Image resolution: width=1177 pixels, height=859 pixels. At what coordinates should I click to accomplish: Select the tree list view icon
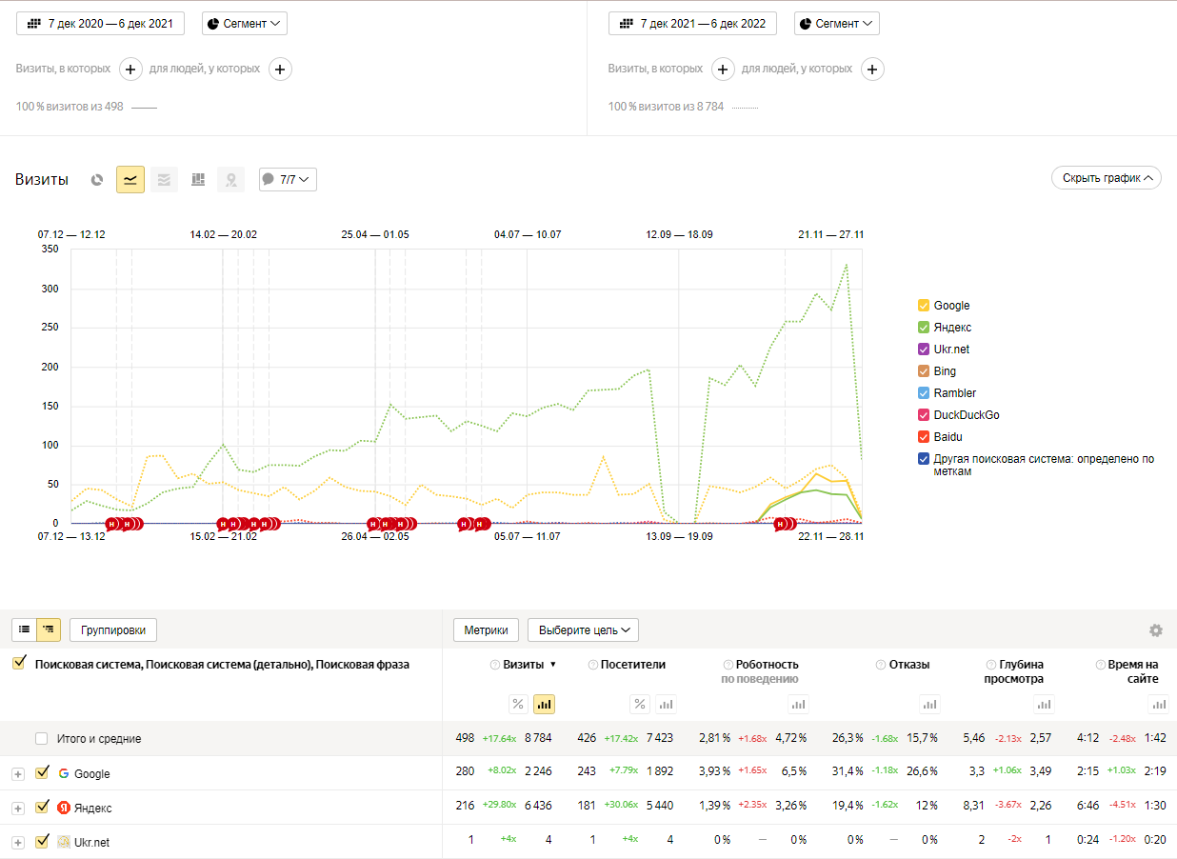(49, 629)
